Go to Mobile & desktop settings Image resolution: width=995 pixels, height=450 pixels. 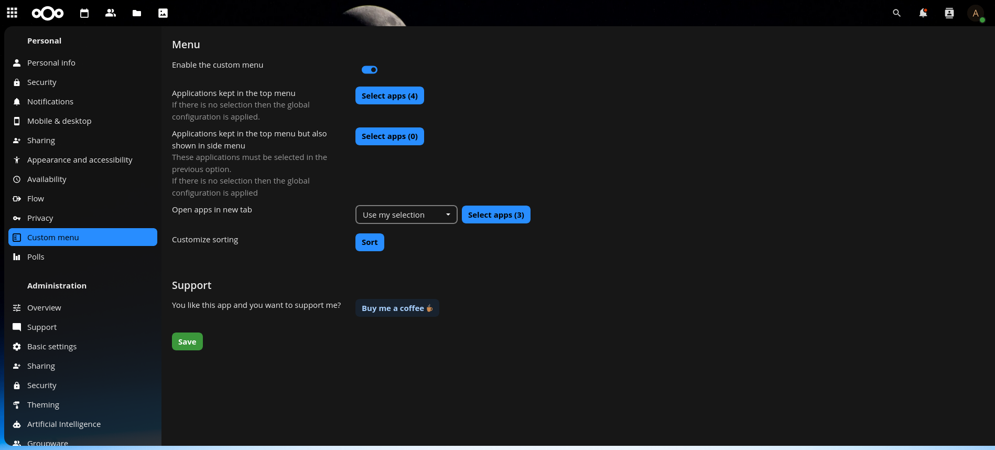pos(83,121)
